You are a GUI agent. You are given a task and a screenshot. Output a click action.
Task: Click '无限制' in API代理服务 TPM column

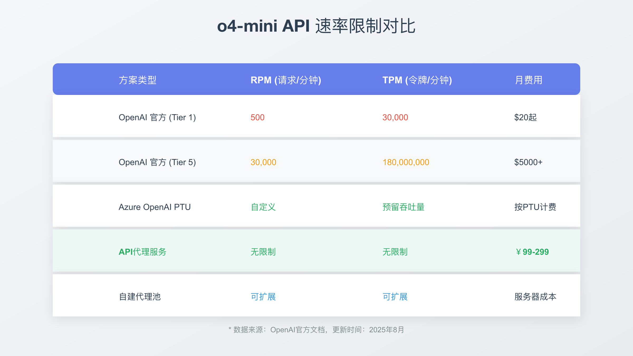[395, 252]
